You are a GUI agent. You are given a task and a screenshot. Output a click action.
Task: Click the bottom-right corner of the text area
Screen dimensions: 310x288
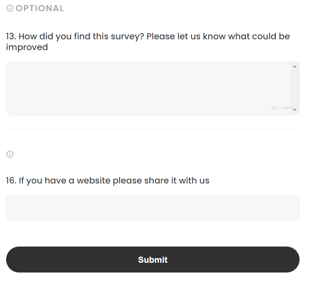click(297, 112)
